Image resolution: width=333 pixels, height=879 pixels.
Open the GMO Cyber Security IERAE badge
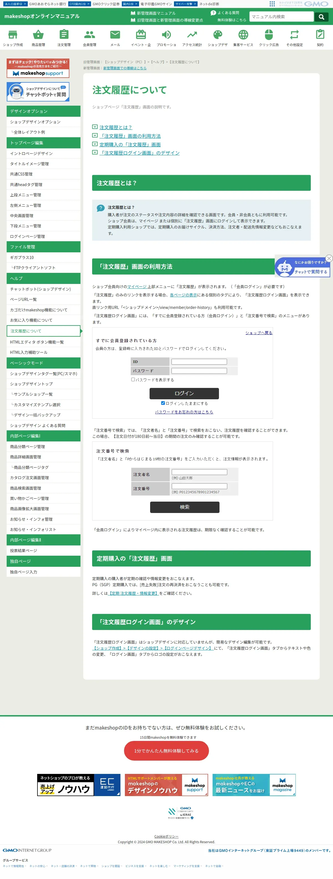[181, 813]
